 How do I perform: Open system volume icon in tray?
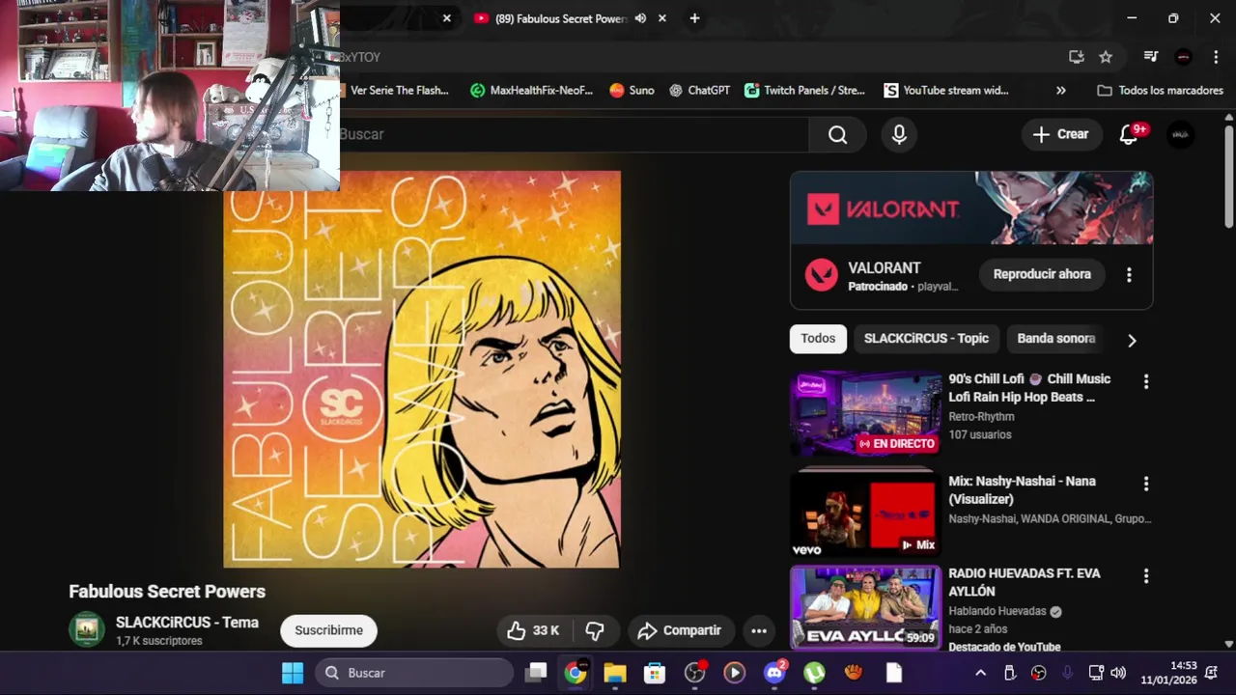(x=1118, y=673)
